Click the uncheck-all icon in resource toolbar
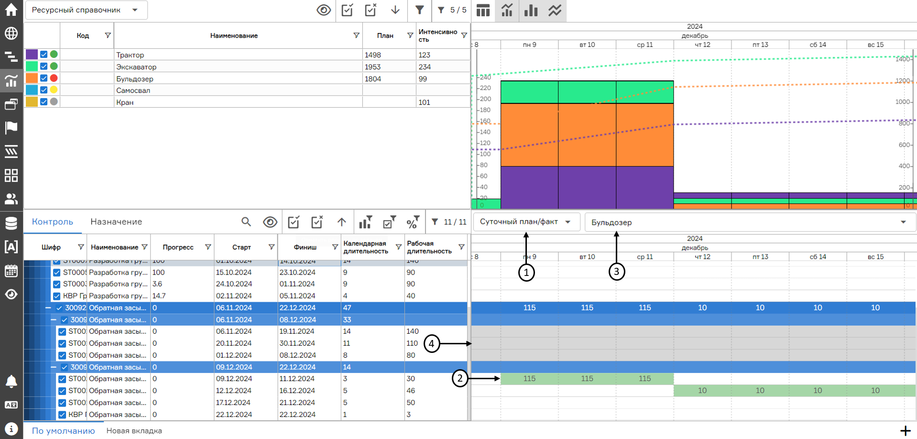The width and height of the screenshot is (917, 439). tap(371, 10)
